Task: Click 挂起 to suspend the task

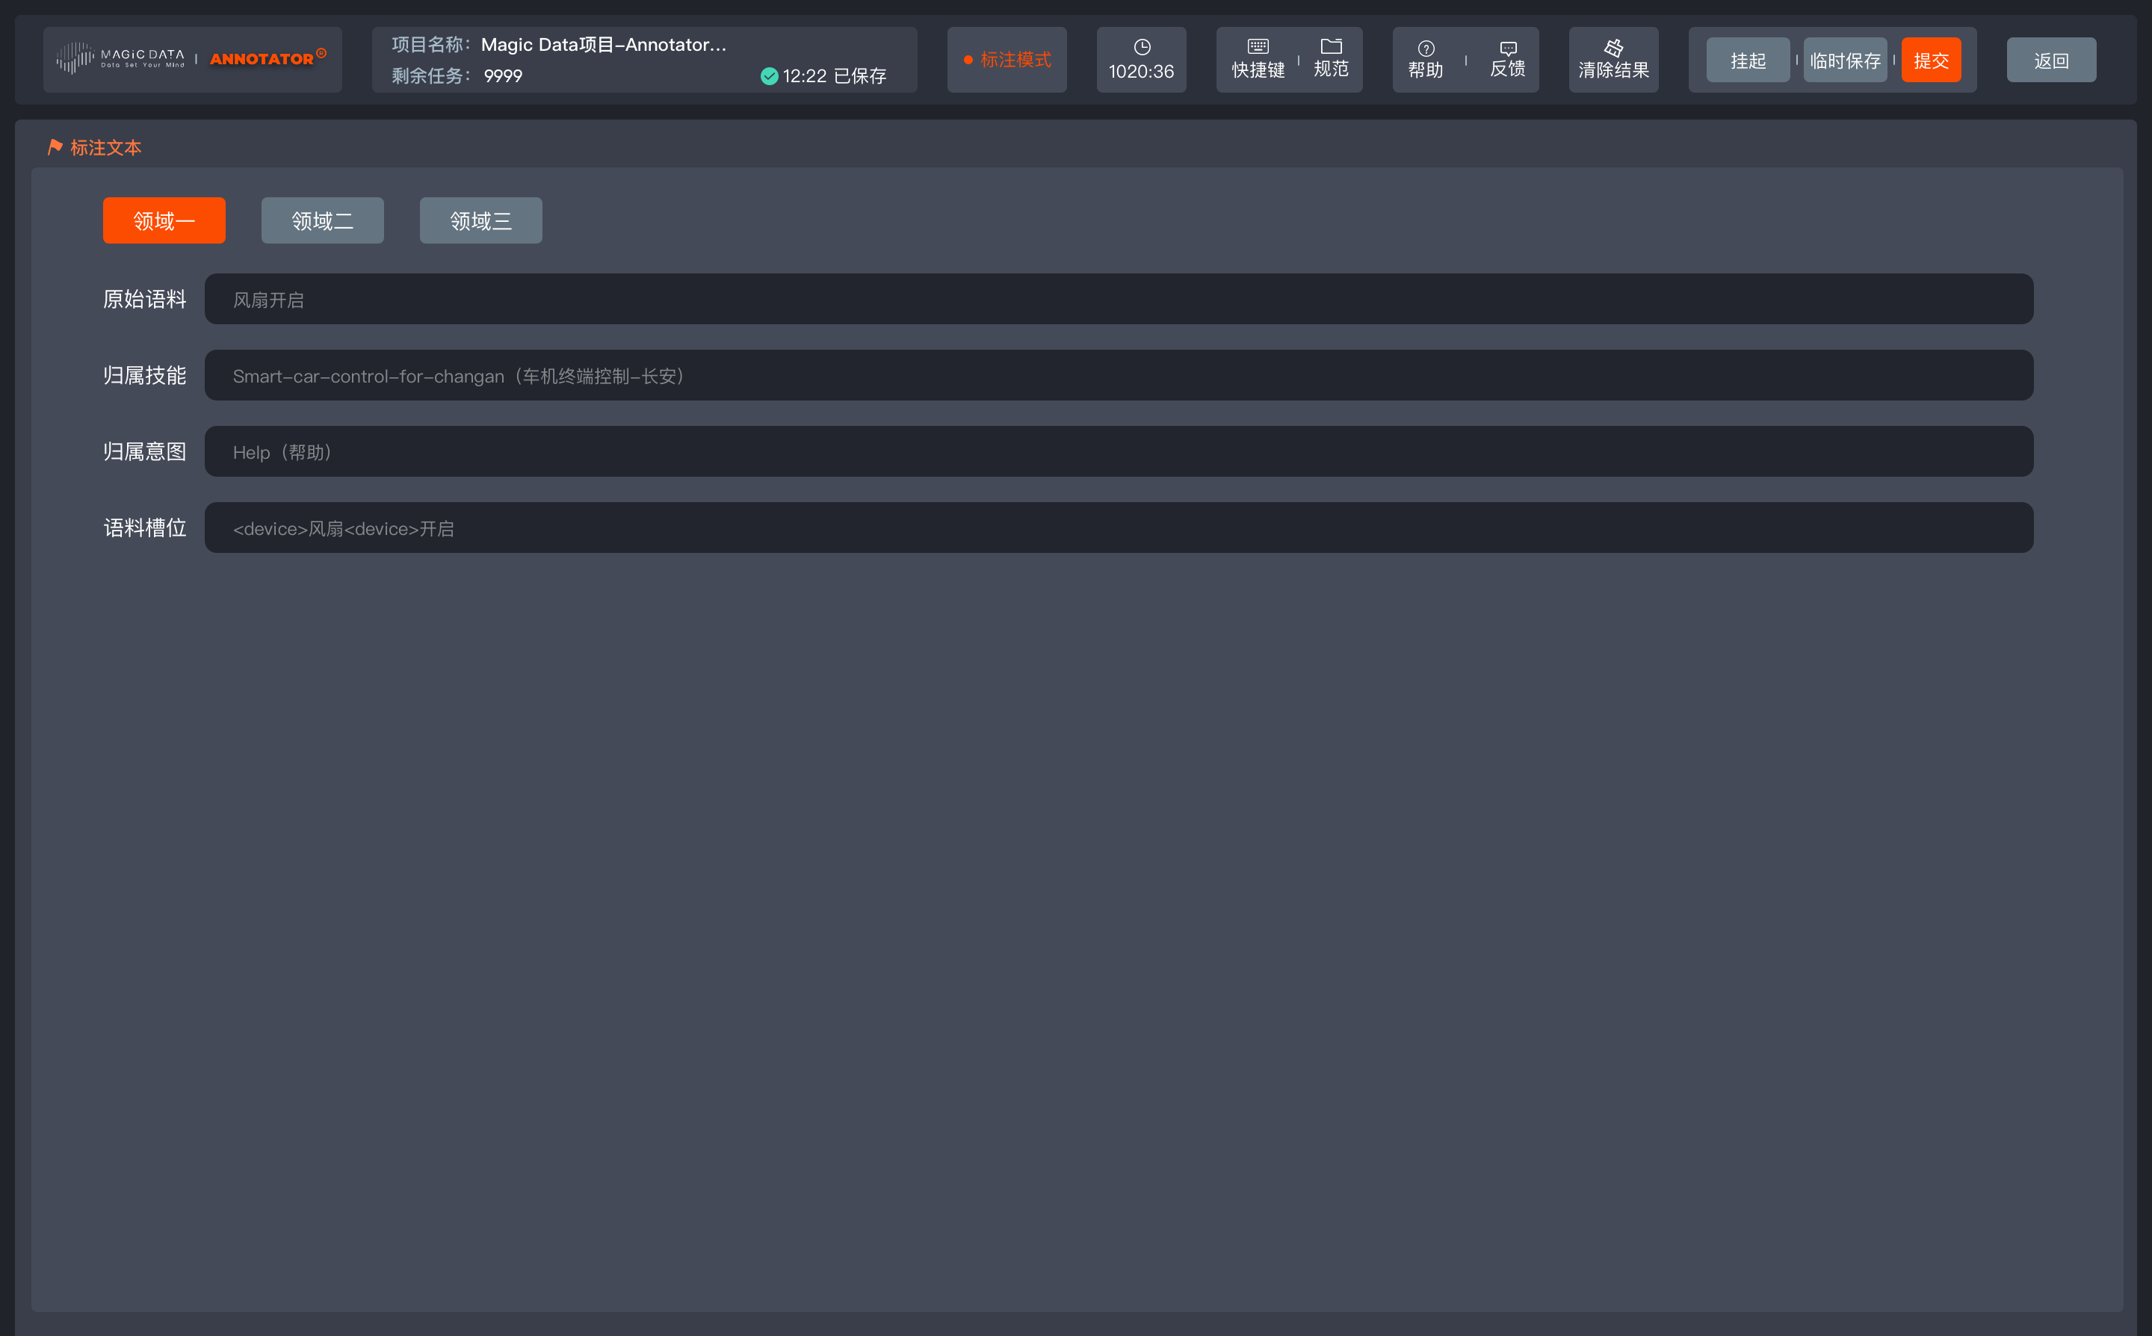Action: [1748, 59]
